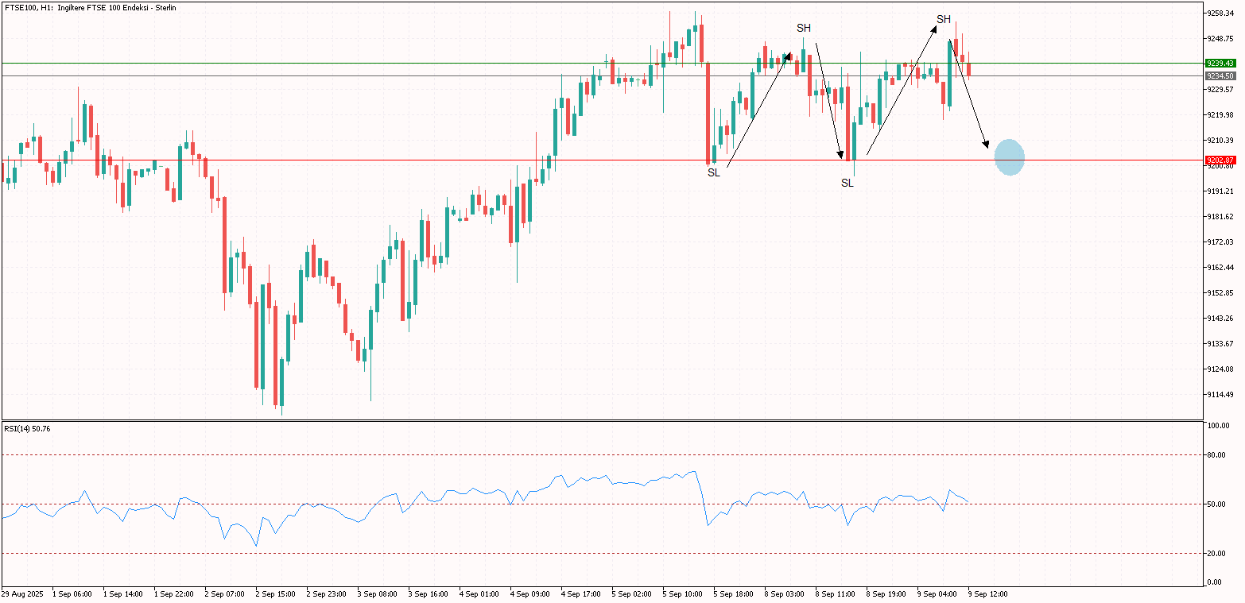Click the 9 Sep 04:00 time label

tap(937, 593)
